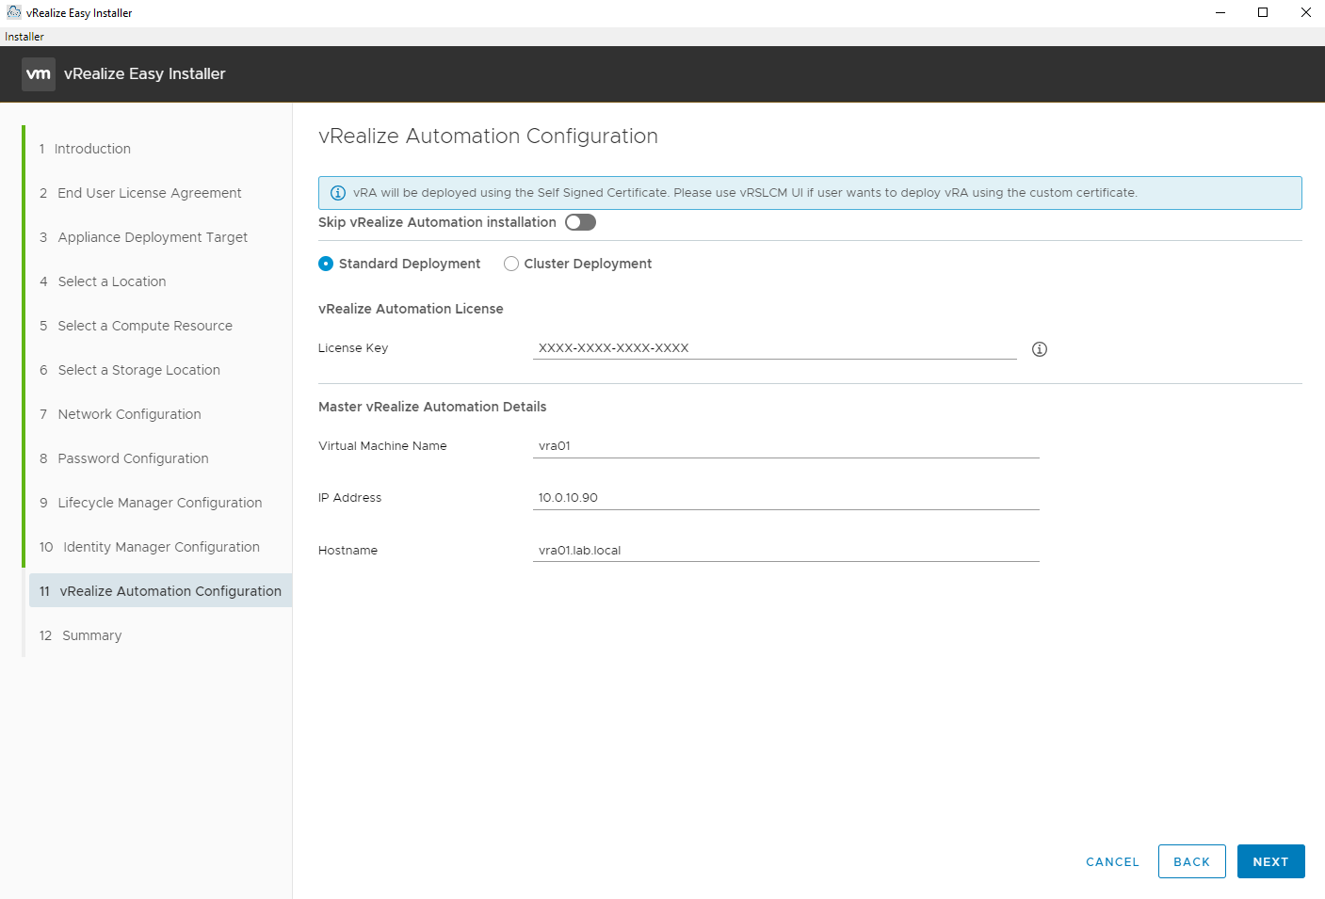1325x899 pixels.
Task: Click the Virtual Machine Name field
Action: coord(785,446)
